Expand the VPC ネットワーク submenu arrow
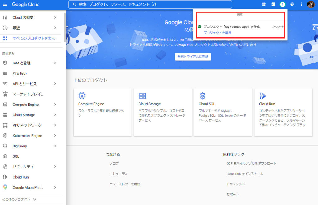Image resolution: width=318 pixels, height=205 pixels. [55, 125]
